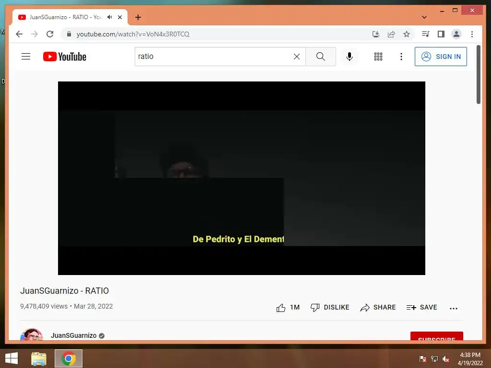491x368 pixels.
Task: Open a new Chrome tab
Action: pos(138,17)
